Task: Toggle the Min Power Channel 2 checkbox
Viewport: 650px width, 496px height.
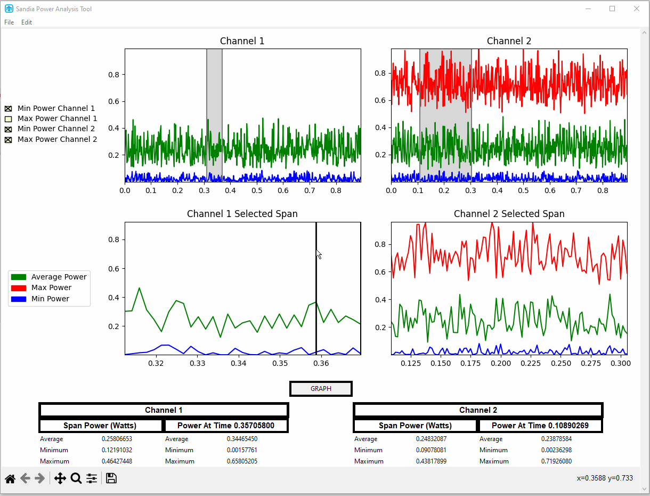Action: click(x=8, y=129)
